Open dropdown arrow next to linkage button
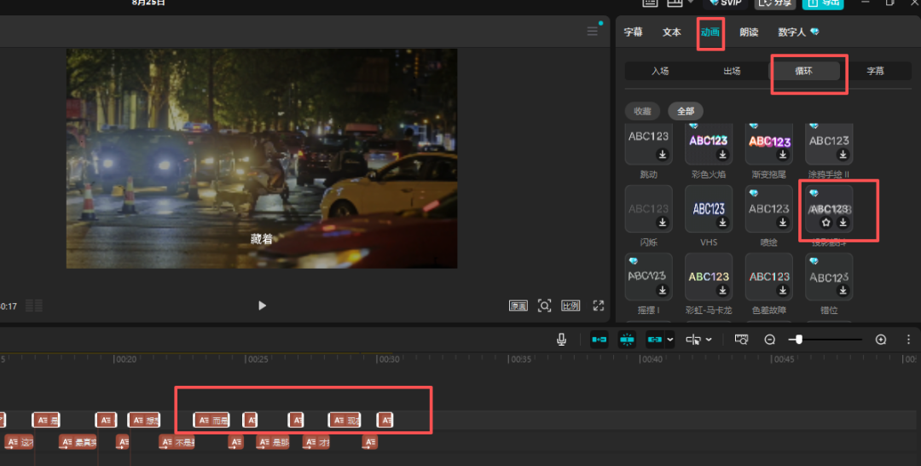The image size is (921, 466). (x=669, y=340)
